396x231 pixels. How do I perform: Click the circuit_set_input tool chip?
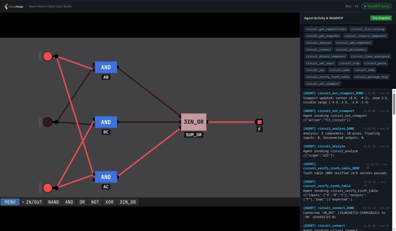tap(320, 63)
